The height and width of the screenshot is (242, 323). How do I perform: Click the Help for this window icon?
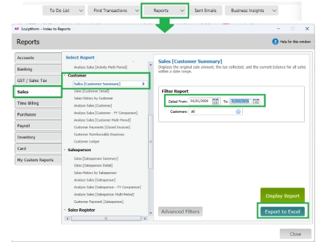coord(275,42)
